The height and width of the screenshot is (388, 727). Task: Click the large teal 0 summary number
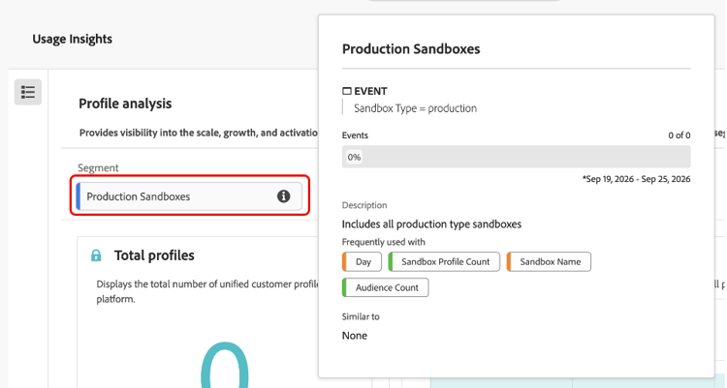(x=225, y=366)
